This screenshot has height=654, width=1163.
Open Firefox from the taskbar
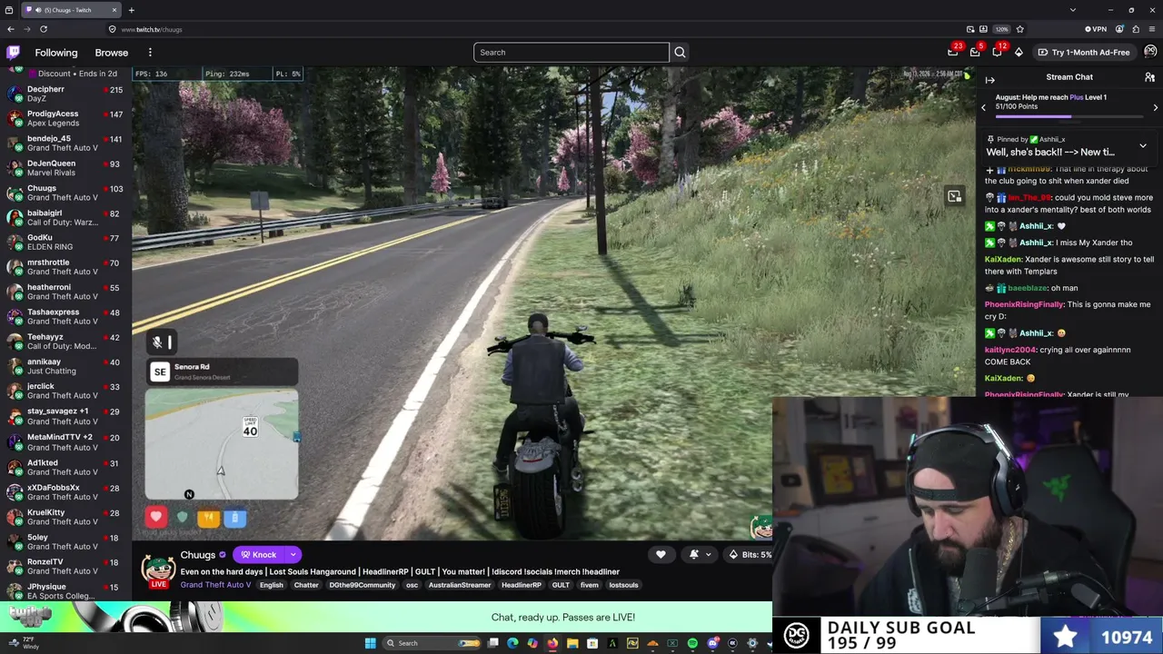click(x=552, y=643)
